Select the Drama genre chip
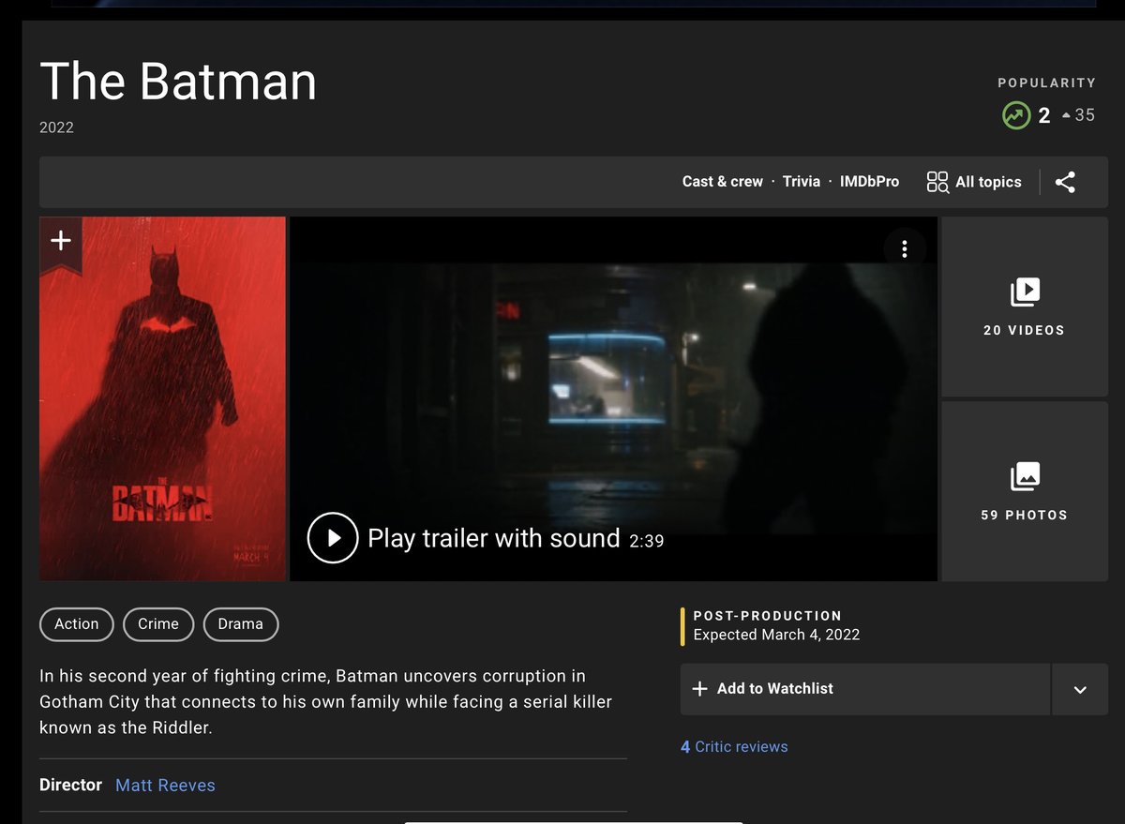The height and width of the screenshot is (824, 1125). 241,624
